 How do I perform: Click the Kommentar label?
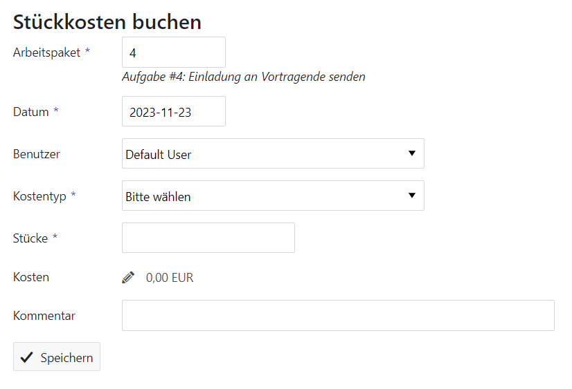tap(44, 316)
